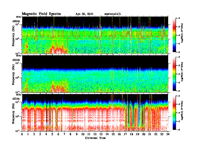This screenshot has width=200, height=154.
Task: Click hour tick label "0" on time axis
Action: pyautogui.click(x=22, y=134)
